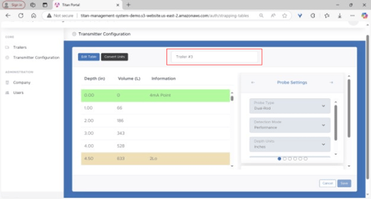This screenshot has height=199, width=371.
Task: Reload the current page
Action: [21, 16]
